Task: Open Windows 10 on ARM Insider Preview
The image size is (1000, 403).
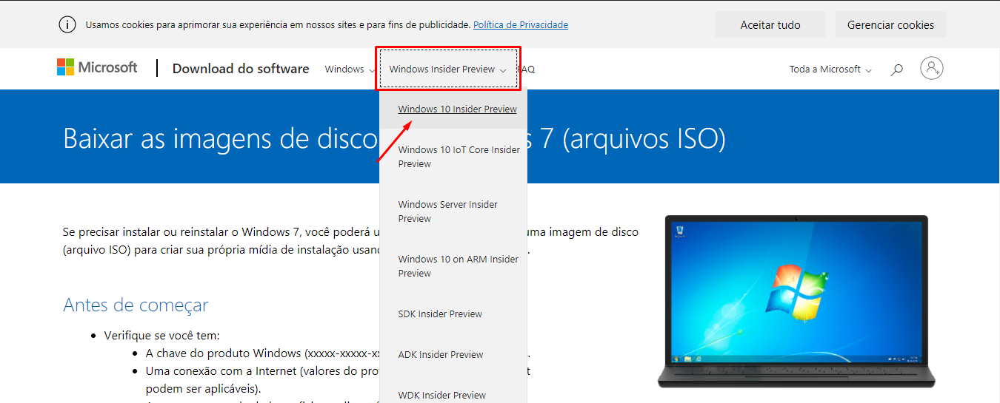Action: [458, 266]
